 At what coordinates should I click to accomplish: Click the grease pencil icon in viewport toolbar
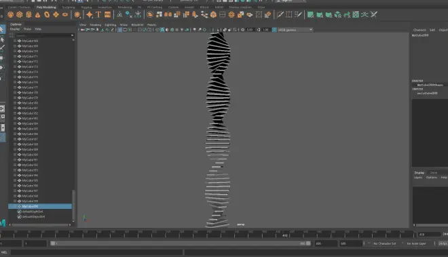[112, 30]
